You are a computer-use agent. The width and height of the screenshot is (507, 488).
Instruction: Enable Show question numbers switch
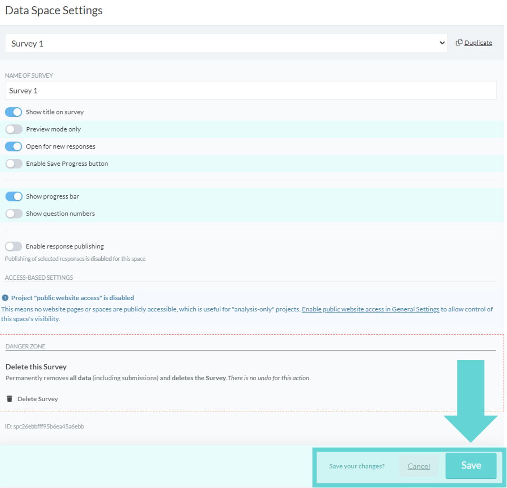pyautogui.click(x=13, y=213)
